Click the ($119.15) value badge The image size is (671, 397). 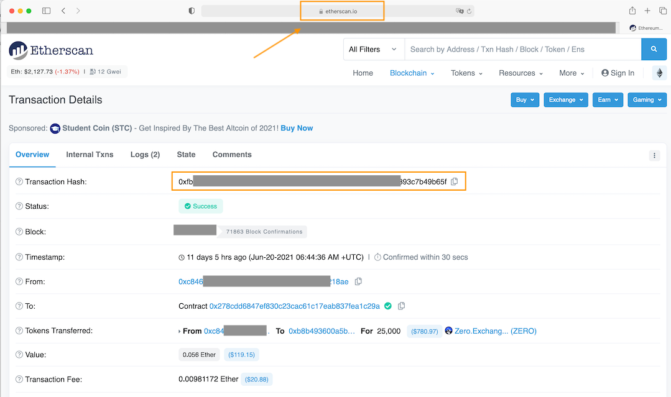tap(241, 355)
